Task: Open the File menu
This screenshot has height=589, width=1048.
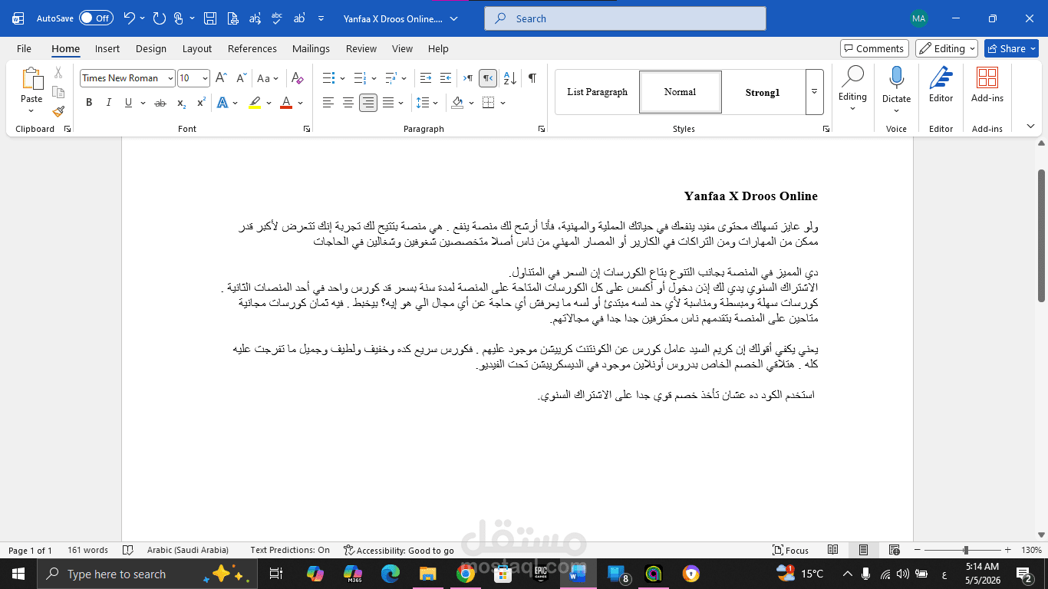Action: pos(24,48)
